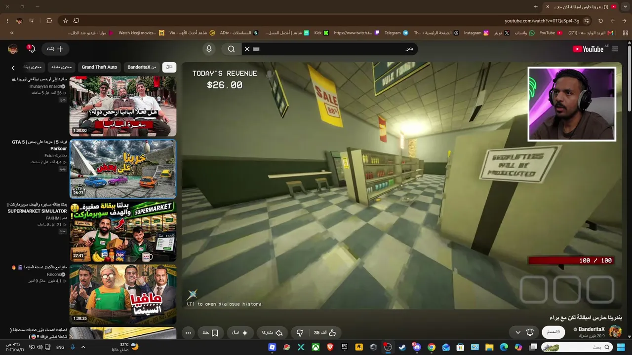Click the ENG language indicator in tray
Screen dimensions: 632x355
pos(60,347)
